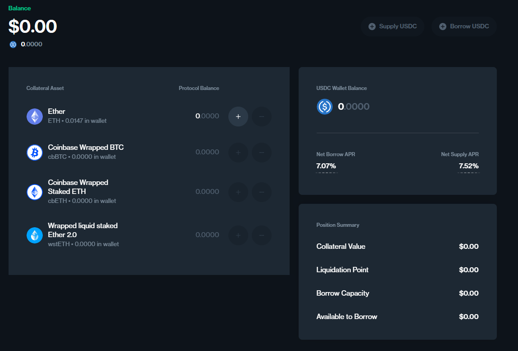518x351 pixels.
Task: Click the Available to Borrow value
Action: click(468, 316)
